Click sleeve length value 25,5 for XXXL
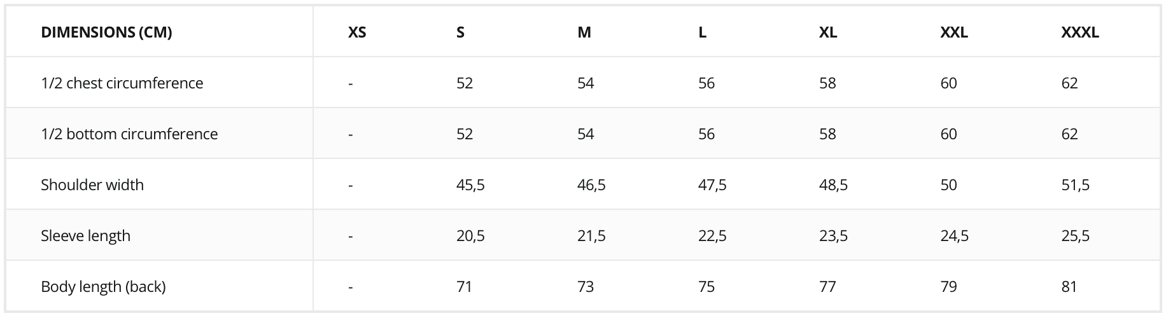 coord(1075,235)
